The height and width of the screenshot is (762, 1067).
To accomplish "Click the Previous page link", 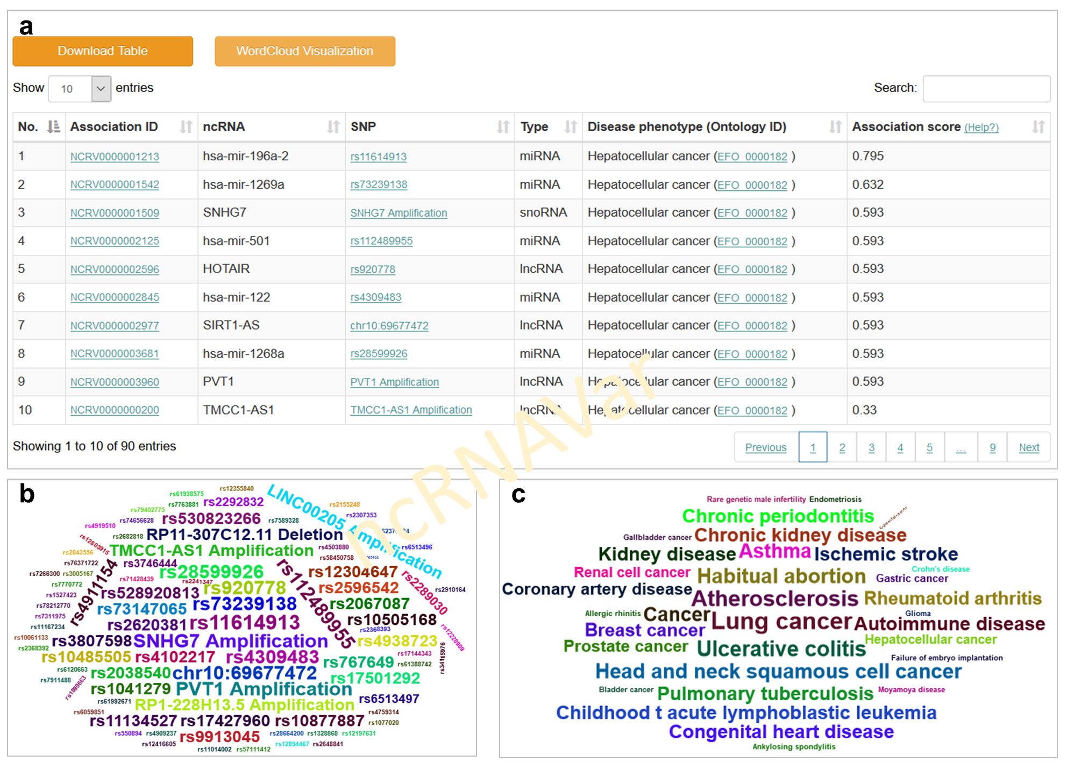I will tap(766, 447).
